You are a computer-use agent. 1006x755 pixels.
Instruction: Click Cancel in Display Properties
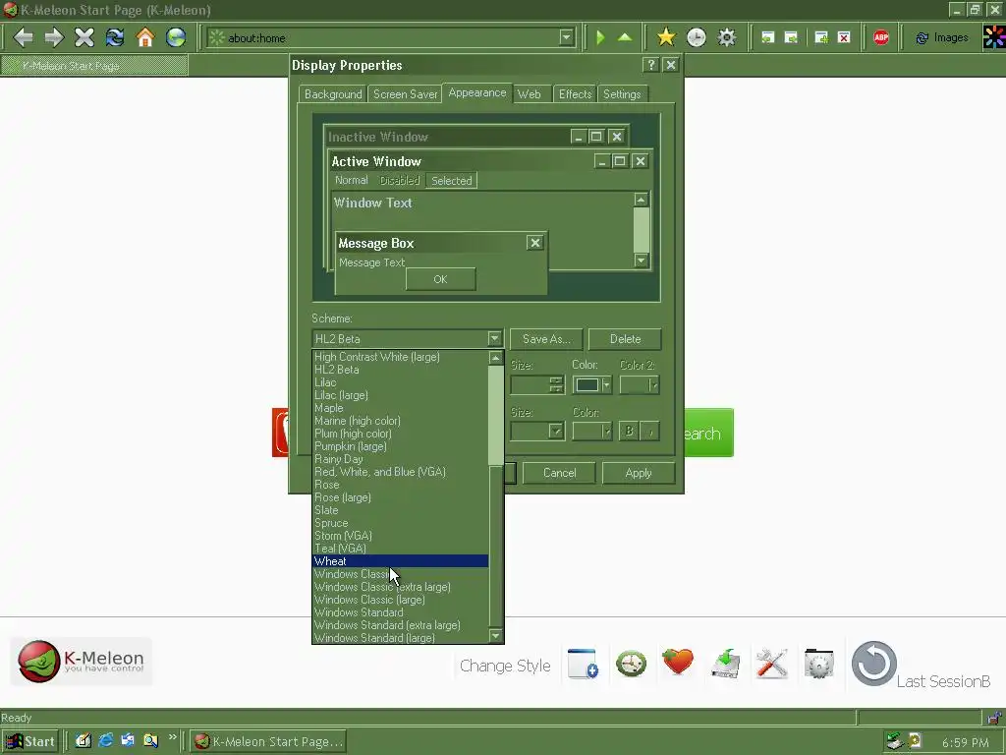(x=559, y=473)
